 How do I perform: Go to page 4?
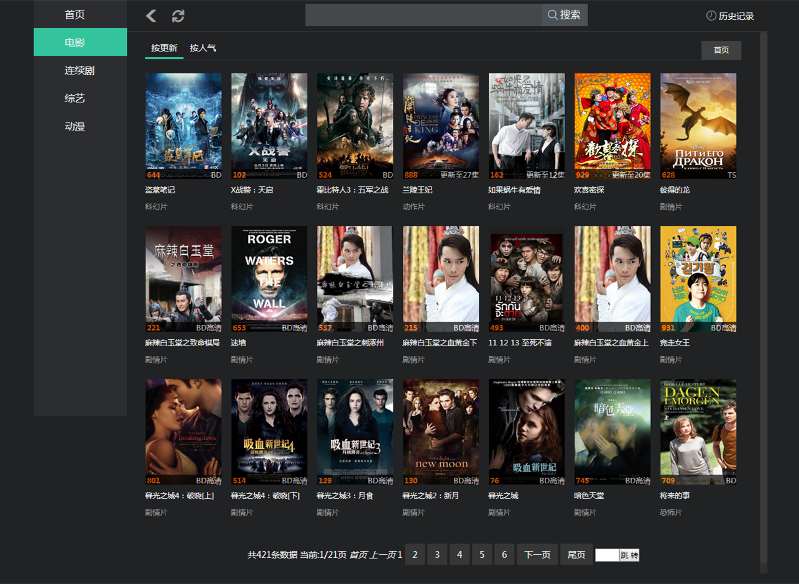(460, 554)
